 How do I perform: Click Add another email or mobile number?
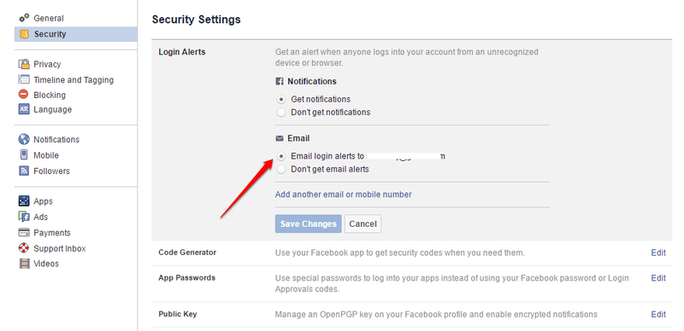click(x=344, y=195)
